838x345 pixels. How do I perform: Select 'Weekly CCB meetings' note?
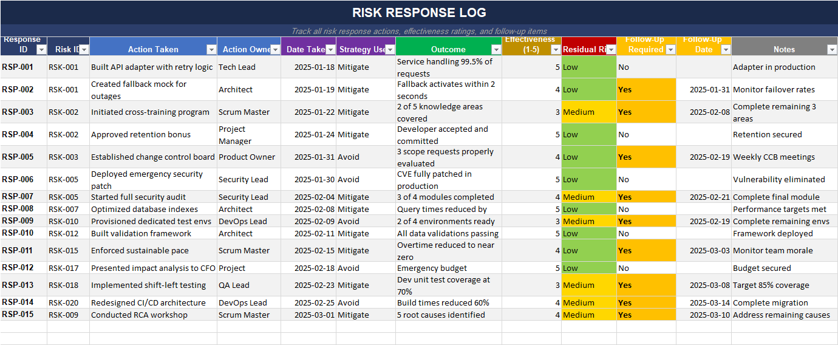(x=784, y=157)
